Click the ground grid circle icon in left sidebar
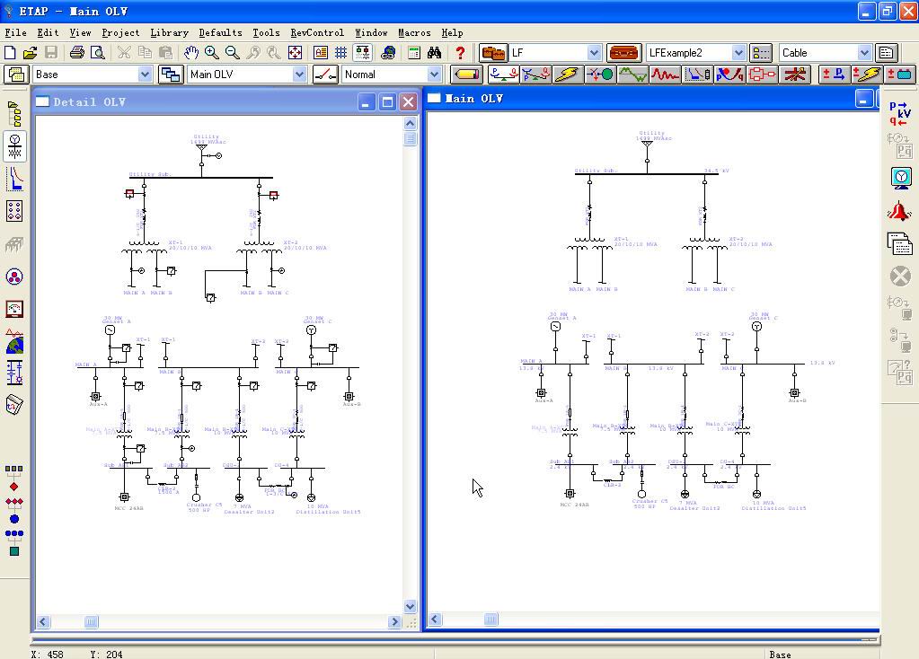The image size is (919, 659). (x=14, y=277)
